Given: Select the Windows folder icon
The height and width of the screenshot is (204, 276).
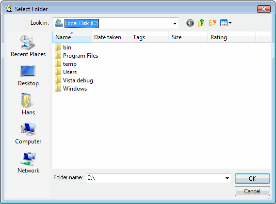Looking at the screenshot, I should tap(58, 89).
